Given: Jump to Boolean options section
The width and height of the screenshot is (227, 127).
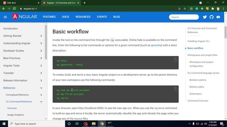Looking at the screenshot, I should click(198, 80).
